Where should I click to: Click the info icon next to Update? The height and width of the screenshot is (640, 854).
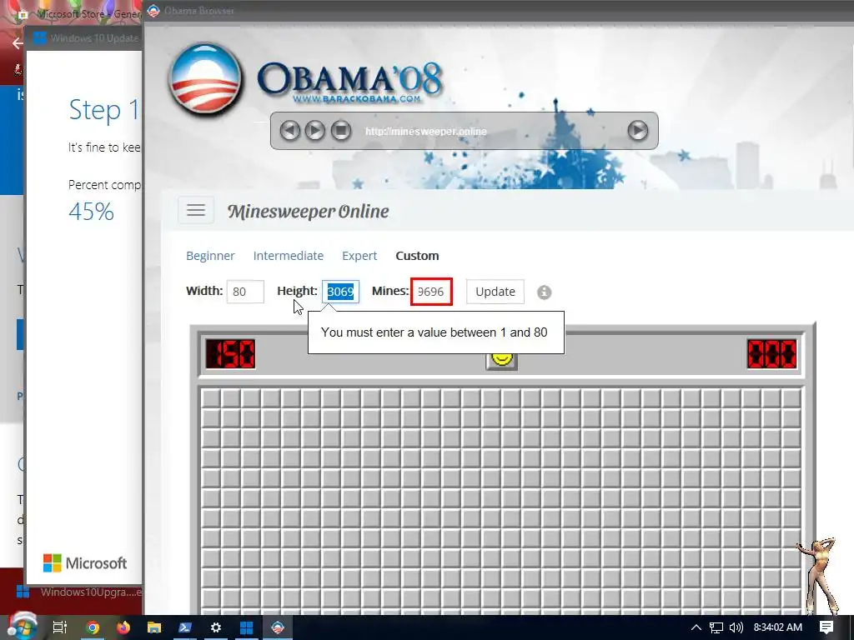544,292
